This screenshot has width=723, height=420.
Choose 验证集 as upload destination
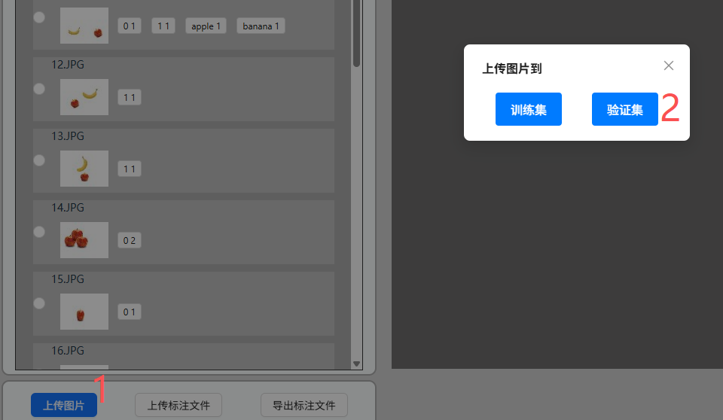[624, 110]
